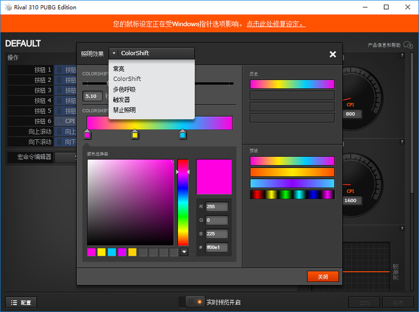Close the lighting dialog with the X icon

click(332, 54)
